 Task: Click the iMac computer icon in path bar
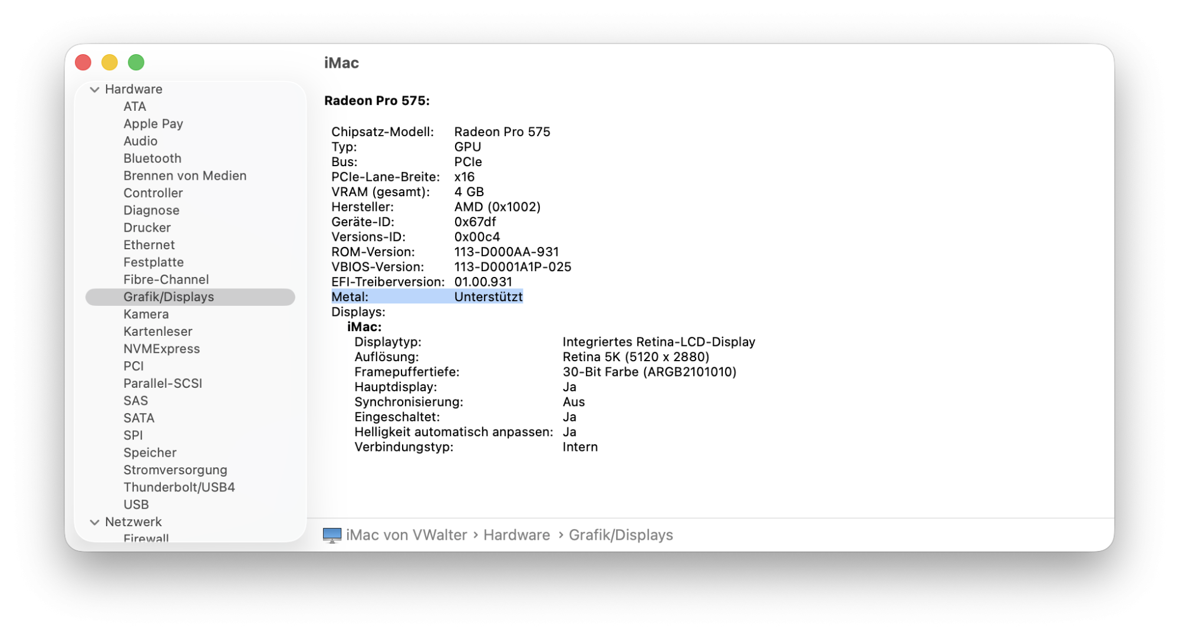(332, 535)
